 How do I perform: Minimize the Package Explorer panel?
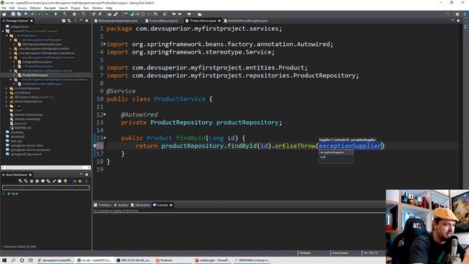click(81, 21)
